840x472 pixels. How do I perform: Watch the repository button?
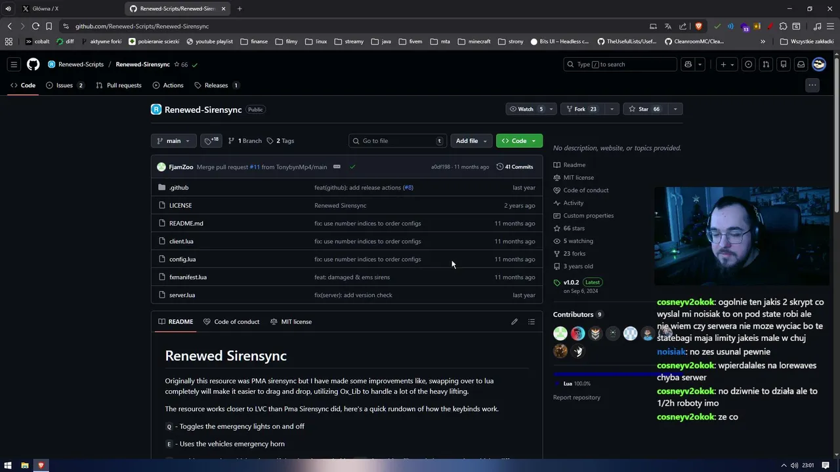526,109
